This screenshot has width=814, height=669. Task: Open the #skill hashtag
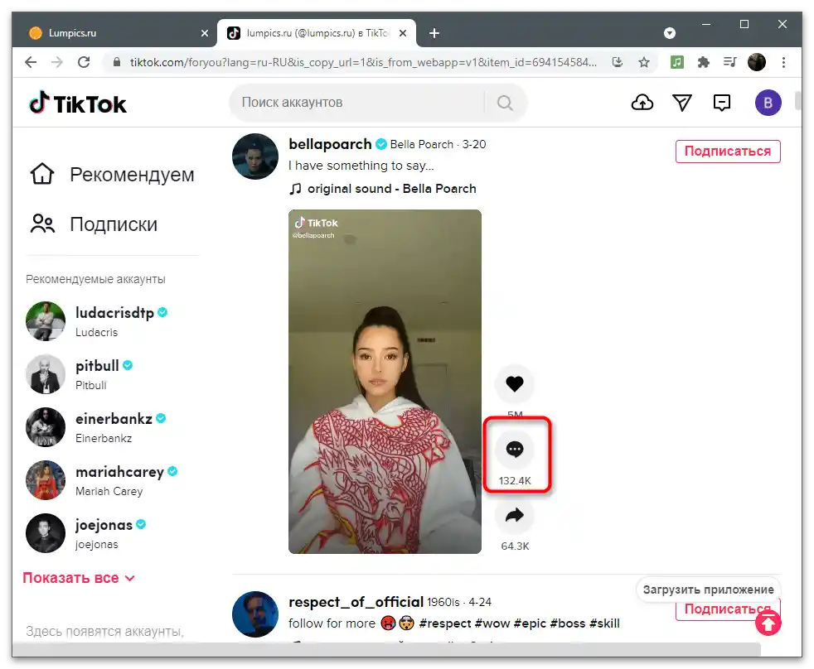[604, 623]
